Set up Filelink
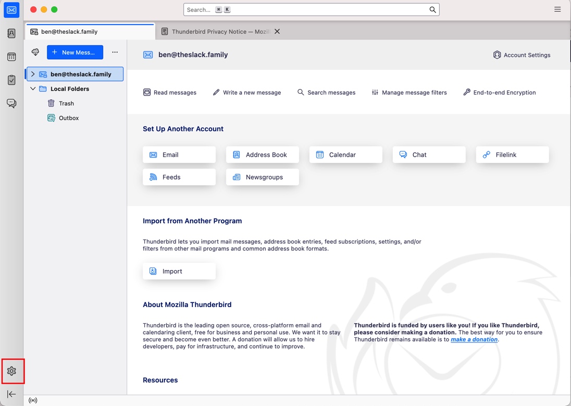The image size is (571, 406). [512, 155]
